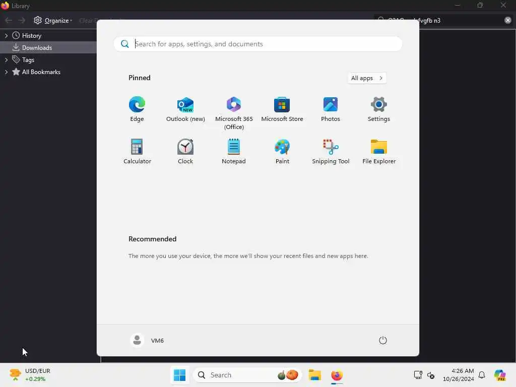This screenshot has height=387, width=516.
Task: Switch to Firefox on the taskbar
Action: coord(337,375)
